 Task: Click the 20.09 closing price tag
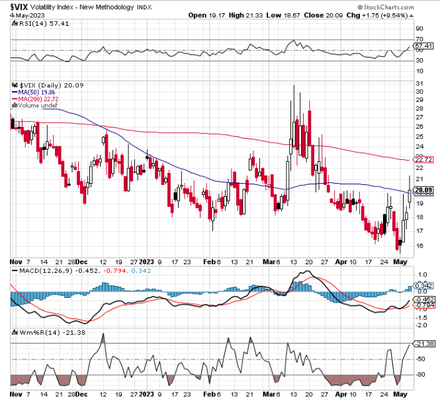[x=423, y=190]
